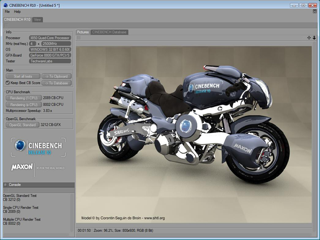Click the 00:01:50 render time status
320x240 pixels.
coord(84,230)
